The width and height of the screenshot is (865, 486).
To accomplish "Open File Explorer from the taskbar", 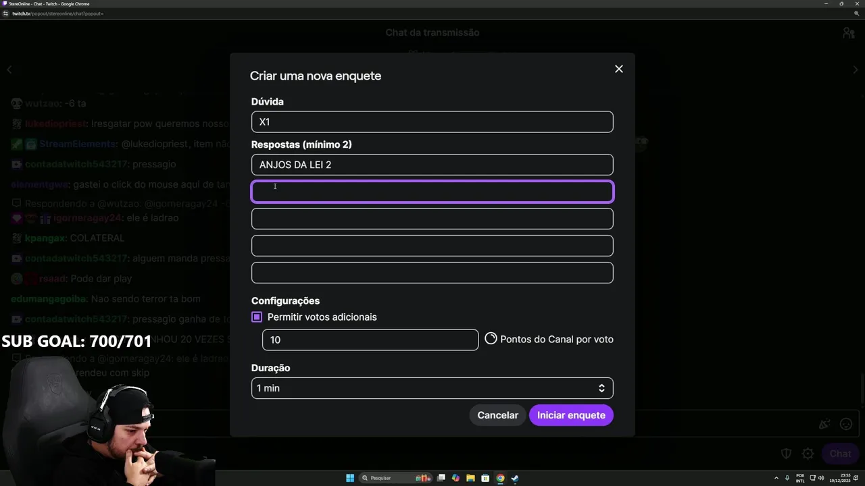I will click(x=470, y=478).
